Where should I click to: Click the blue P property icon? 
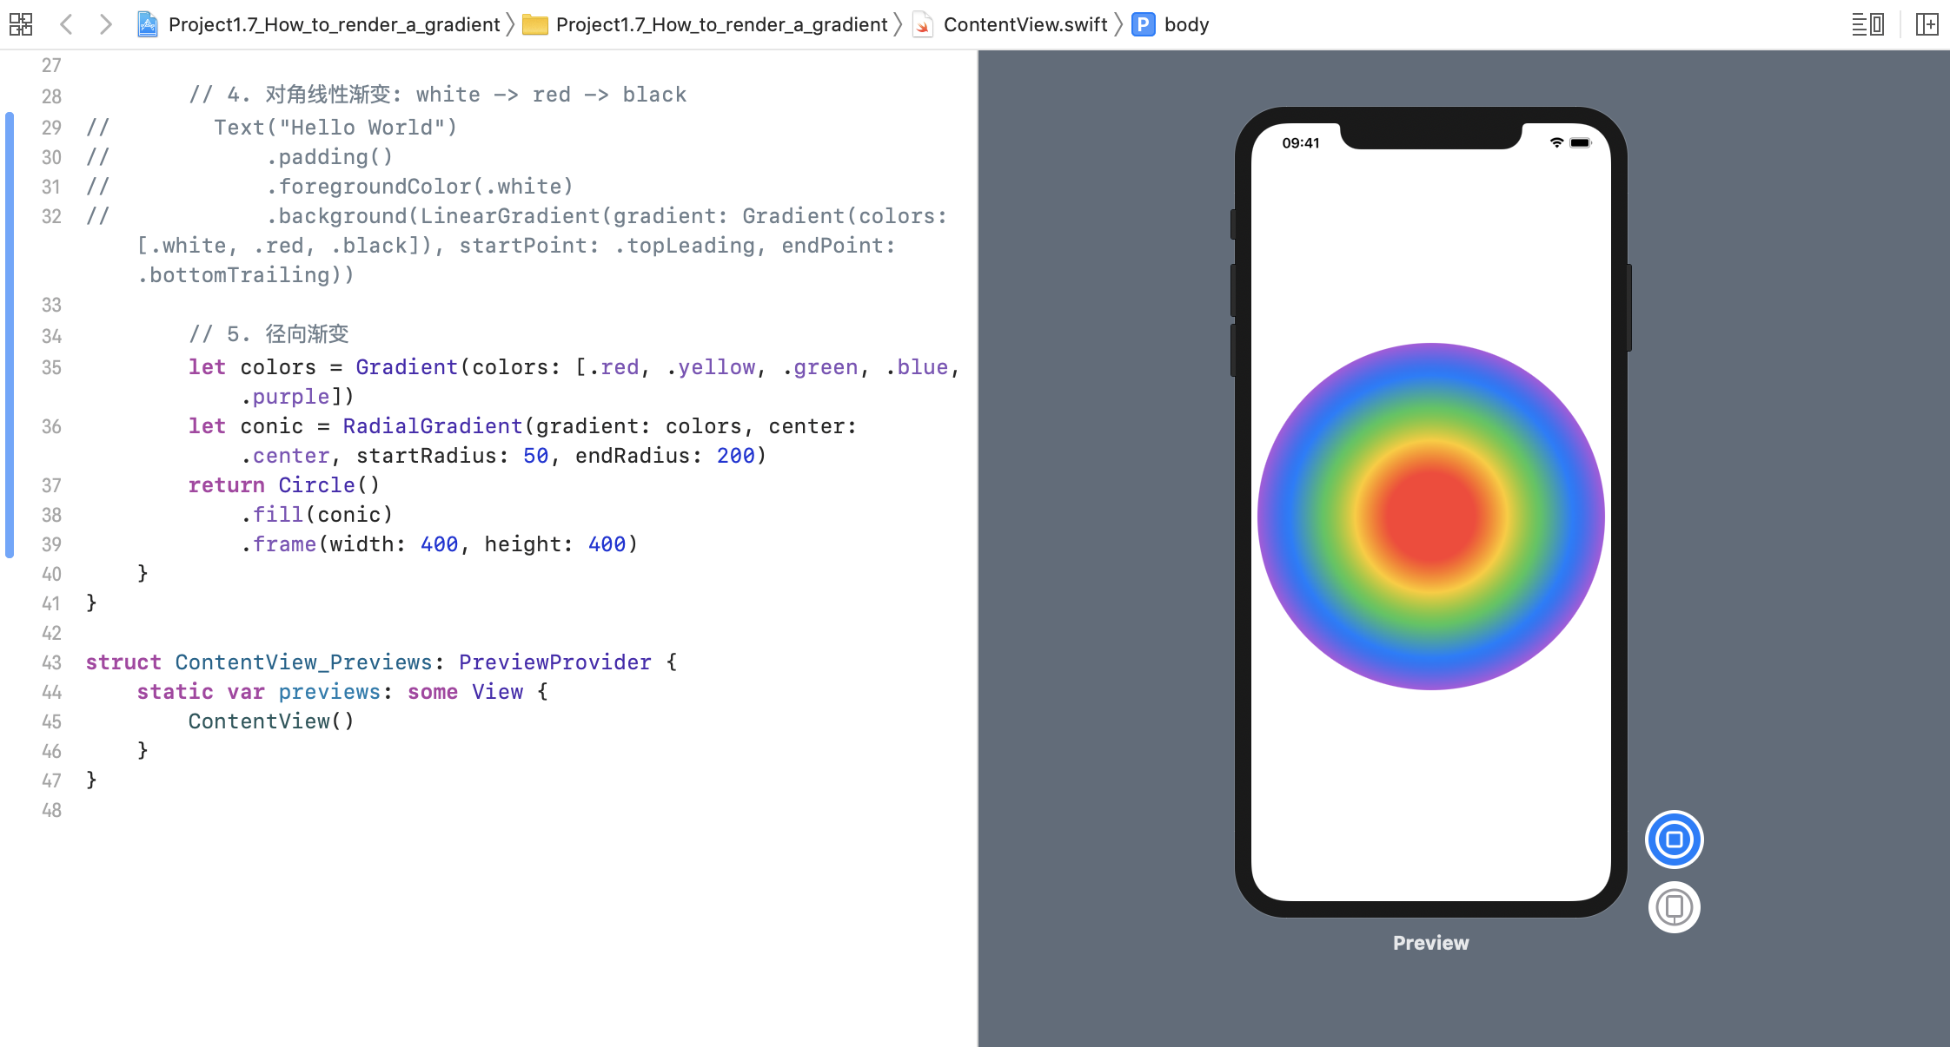coord(1144,24)
